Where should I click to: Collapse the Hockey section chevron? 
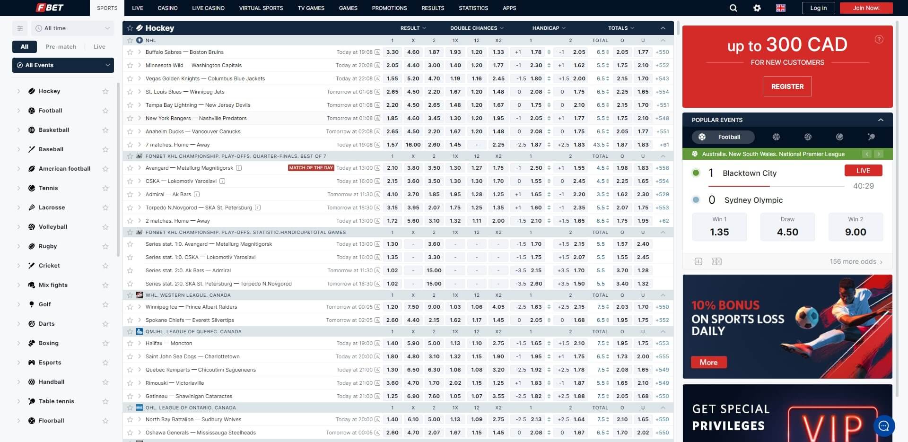pos(663,28)
